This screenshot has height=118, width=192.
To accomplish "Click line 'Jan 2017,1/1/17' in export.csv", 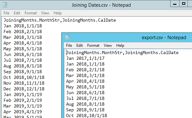I will [x=85, y=59].
